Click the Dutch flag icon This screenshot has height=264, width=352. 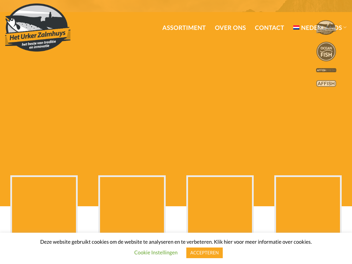tap(296, 27)
